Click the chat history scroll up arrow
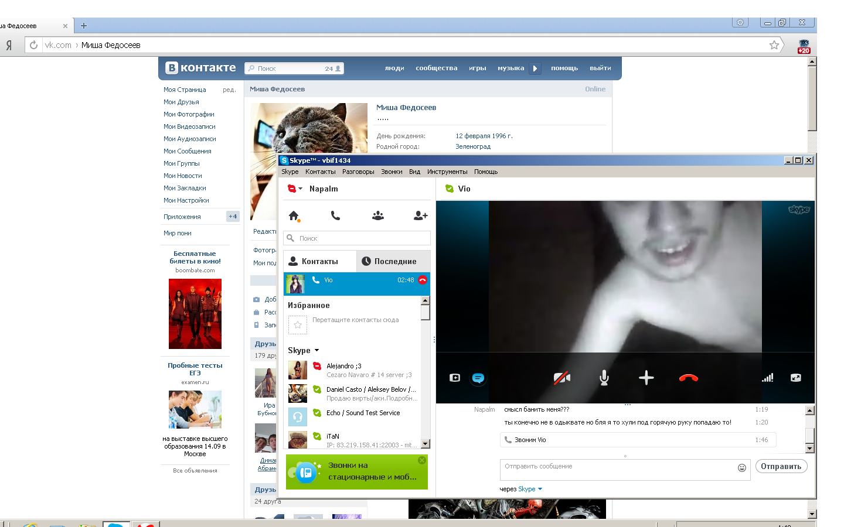 click(809, 410)
